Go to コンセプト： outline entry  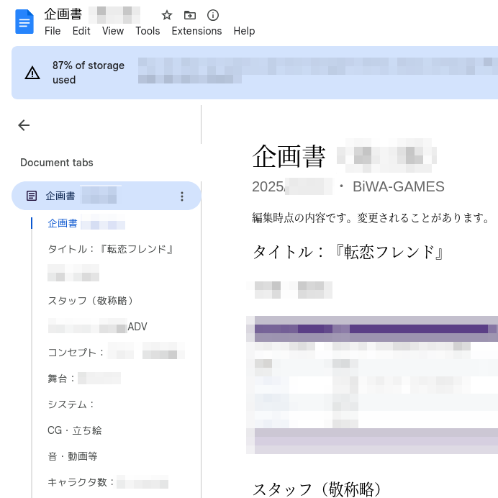point(117,352)
